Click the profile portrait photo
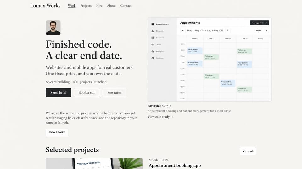 pyautogui.click(x=53, y=28)
